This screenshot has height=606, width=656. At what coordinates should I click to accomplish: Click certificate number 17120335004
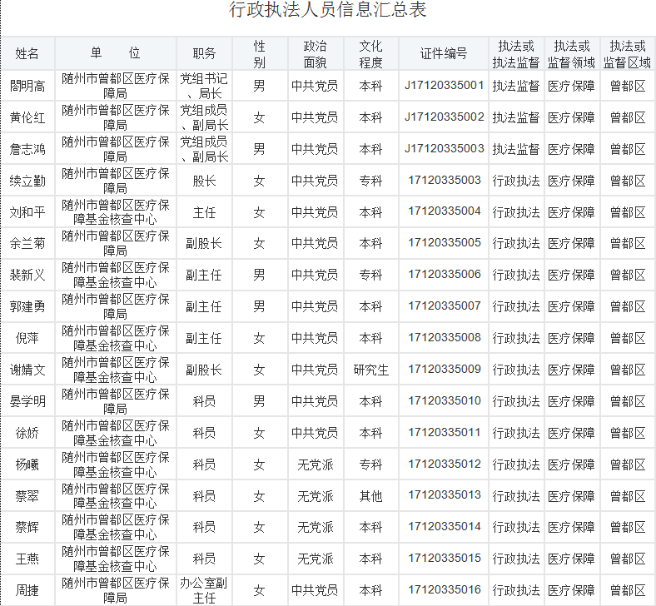point(445,211)
